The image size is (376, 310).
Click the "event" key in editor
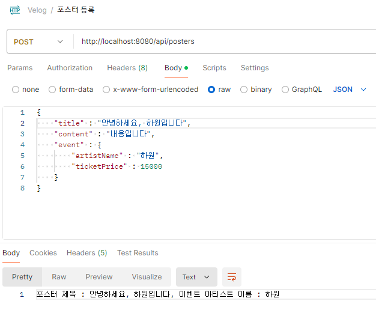coord(69,145)
